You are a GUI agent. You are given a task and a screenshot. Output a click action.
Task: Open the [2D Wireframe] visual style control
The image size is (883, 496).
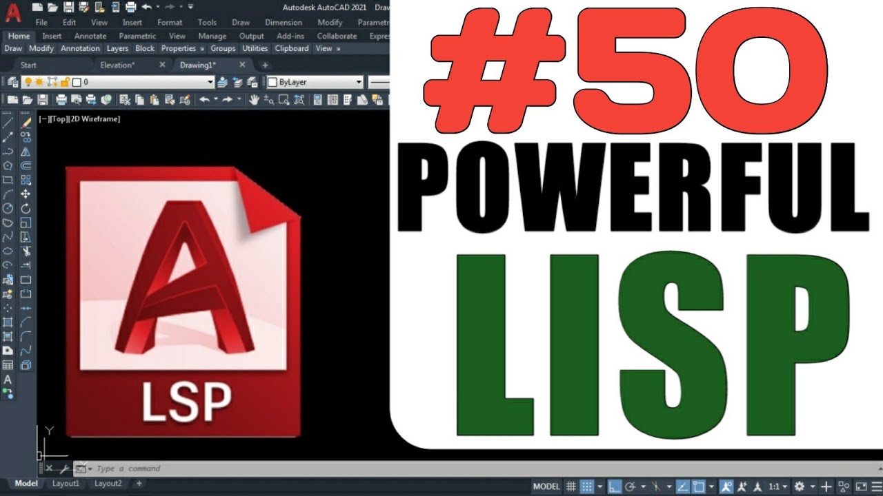click(95, 119)
